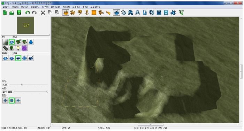
Task: Select the orange anchor points layer
Action: click(x=87, y=13)
